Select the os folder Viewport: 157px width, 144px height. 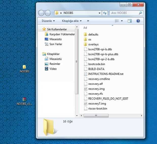[90, 39]
